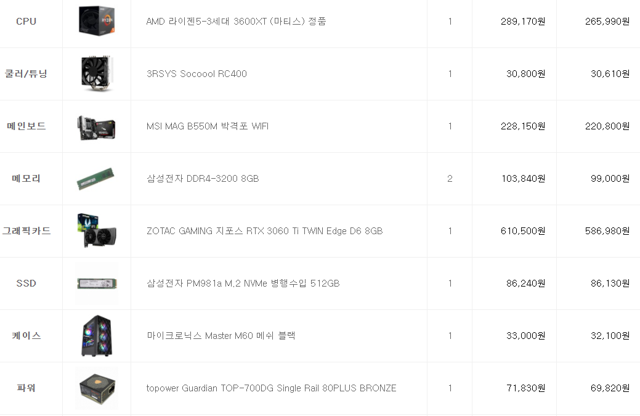This screenshot has height=416, width=640.
Task: Click the 그래픽카드 category label
Action: 26,231
